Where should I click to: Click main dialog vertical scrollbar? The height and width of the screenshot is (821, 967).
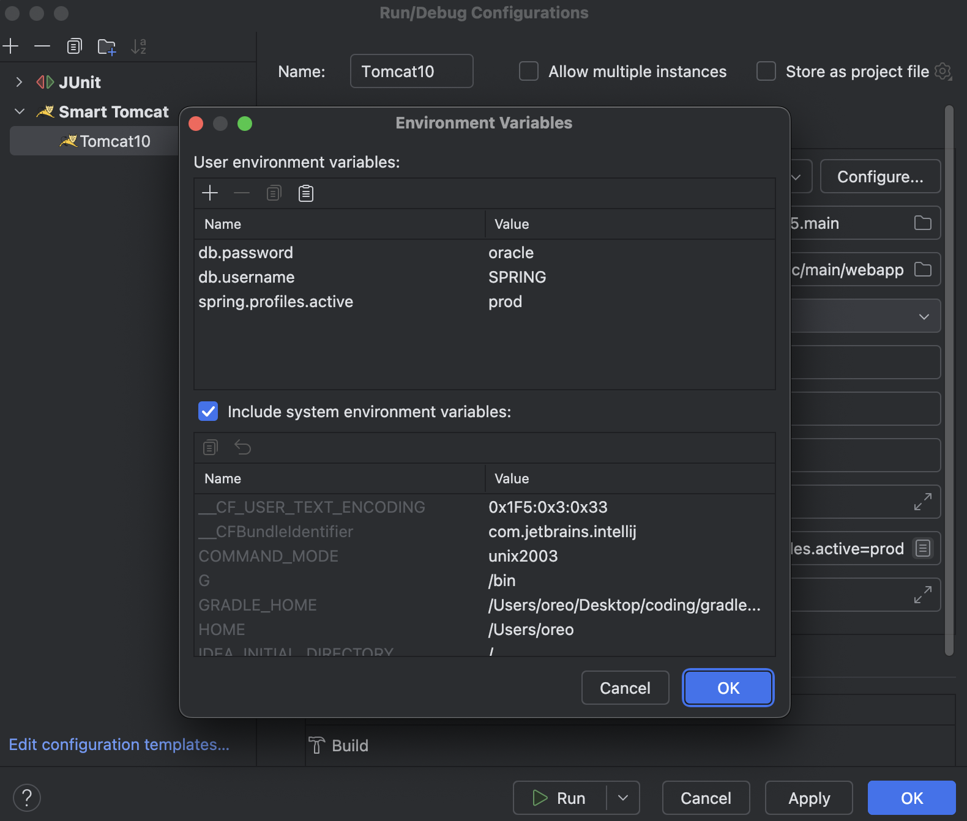[x=949, y=379]
